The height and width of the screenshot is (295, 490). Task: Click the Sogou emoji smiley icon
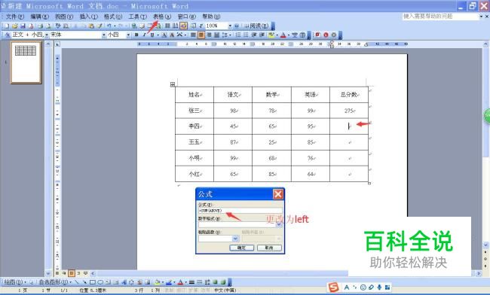(363, 287)
